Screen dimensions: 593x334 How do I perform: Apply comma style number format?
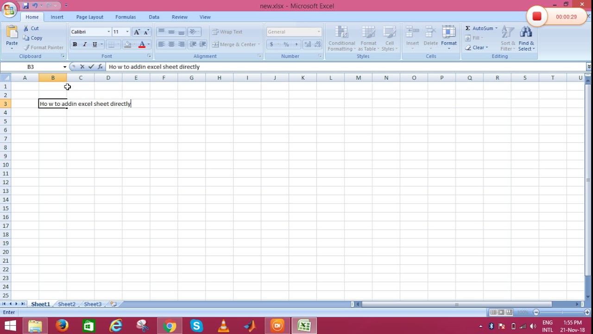[x=296, y=44]
